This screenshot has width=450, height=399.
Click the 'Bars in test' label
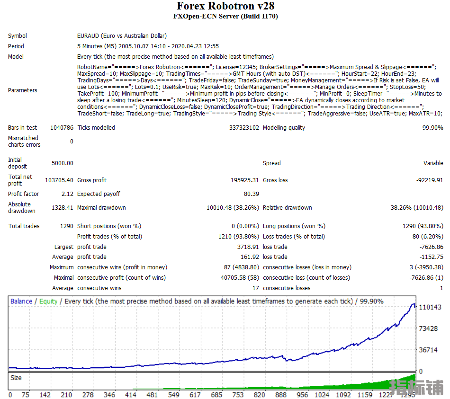[23, 128]
